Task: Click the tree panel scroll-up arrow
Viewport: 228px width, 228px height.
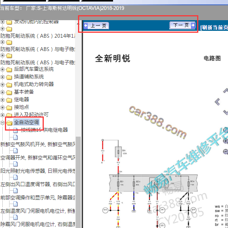Action: click(x=78, y=23)
